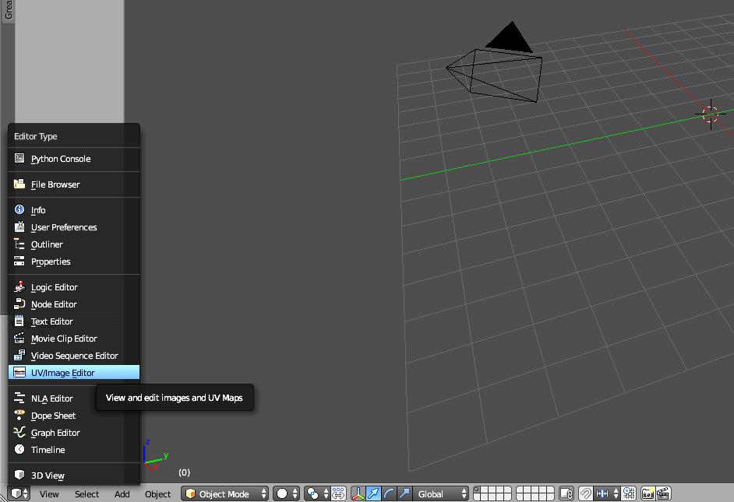The height and width of the screenshot is (502, 734).
Task: Click the Outliner tree icon
Action: [x=19, y=244]
